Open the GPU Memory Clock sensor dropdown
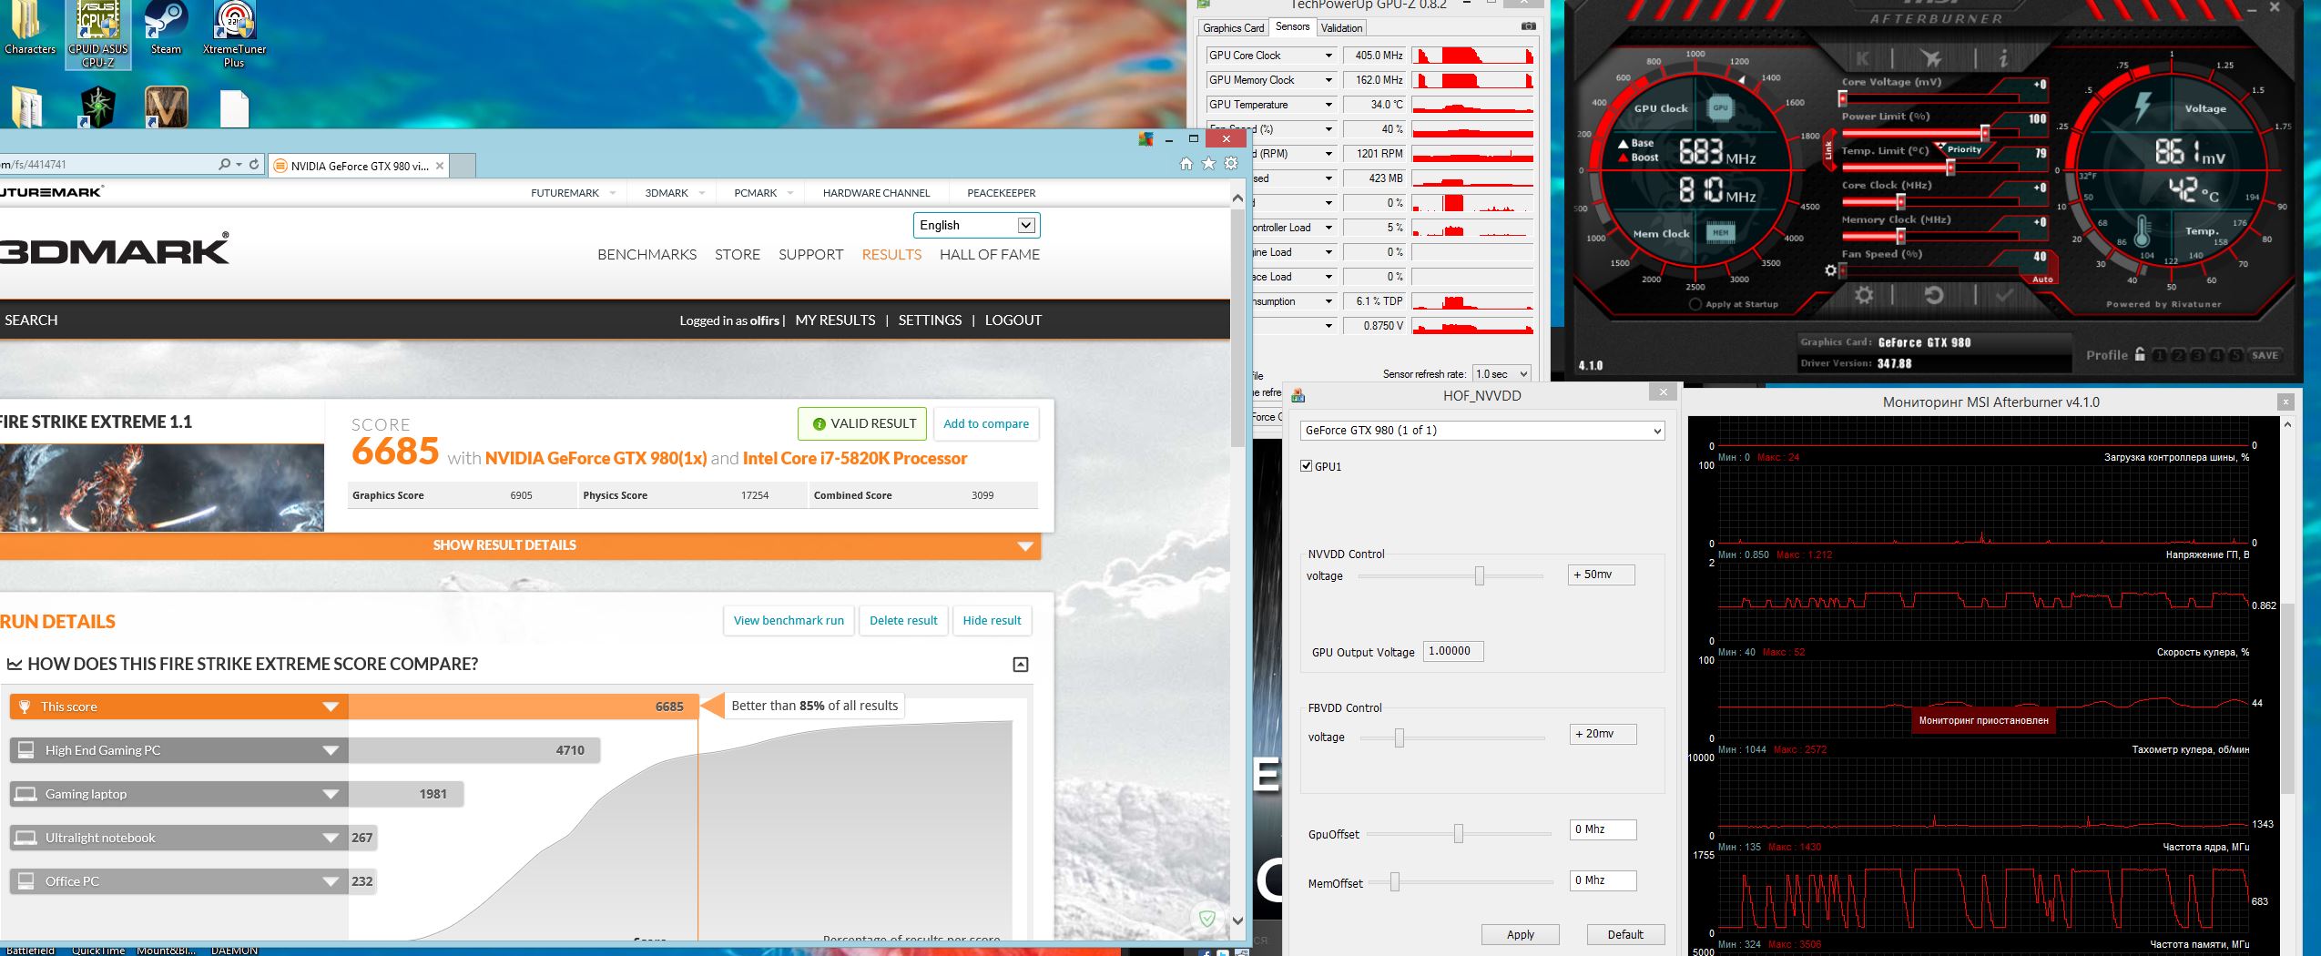 click(1328, 80)
